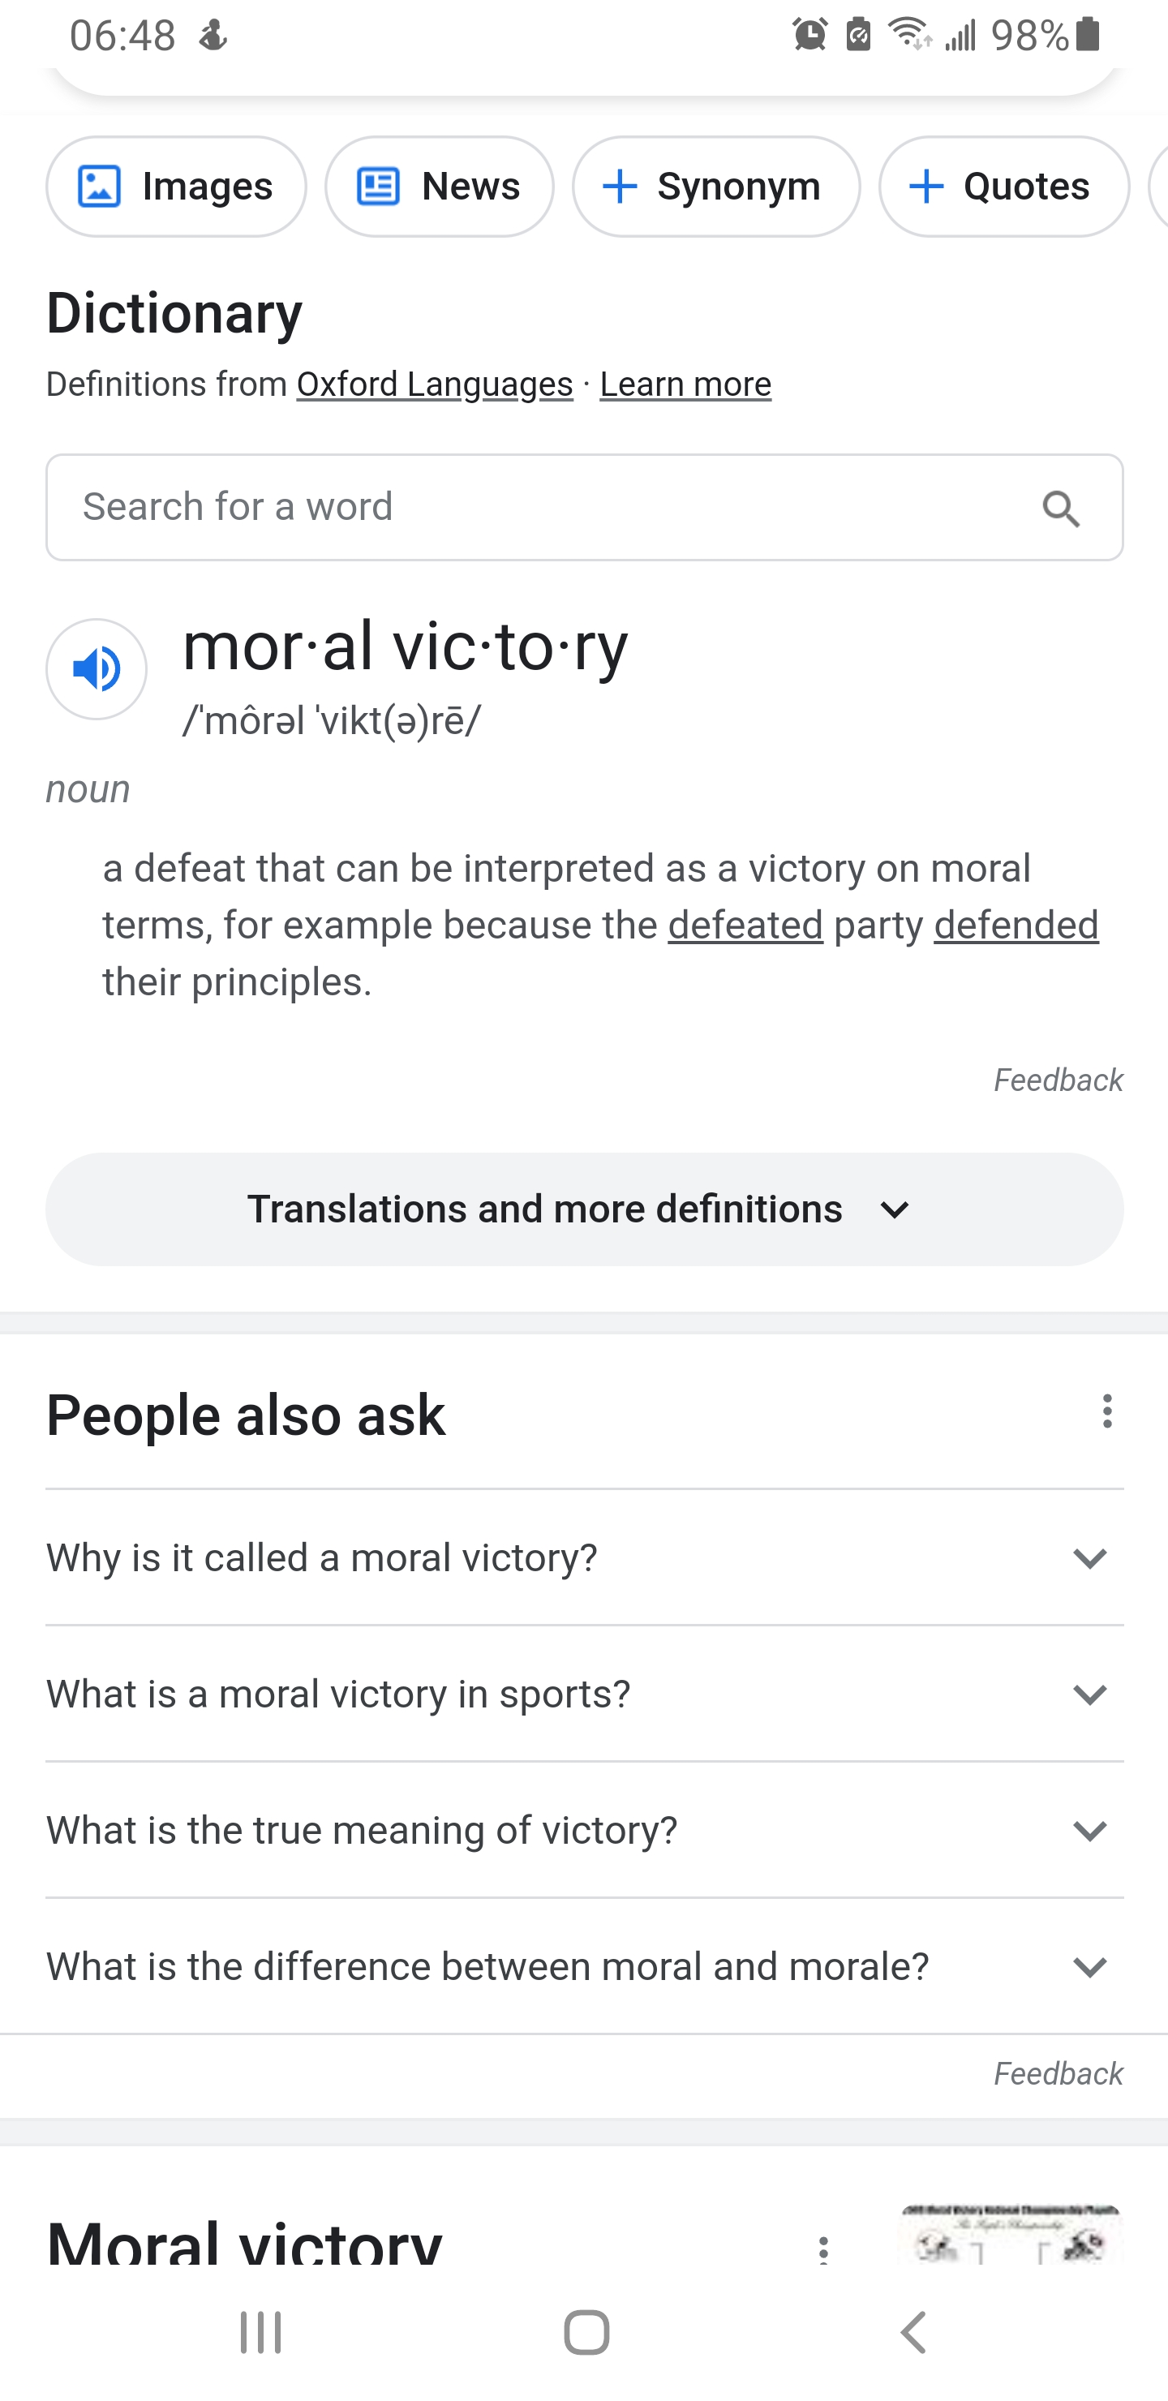Follow the underlined "defeated" word link
Image resolution: width=1168 pixels, height=2401 pixels.
(x=745, y=926)
